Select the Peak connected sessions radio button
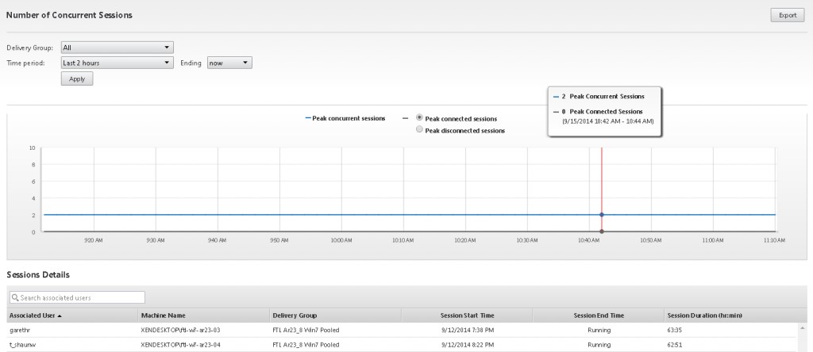The image size is (813, 352). coord(420,118)
